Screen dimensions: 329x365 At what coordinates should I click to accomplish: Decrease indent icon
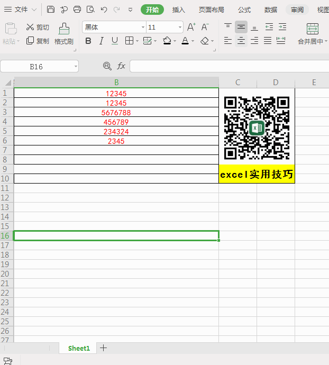(x=269, y=27)
